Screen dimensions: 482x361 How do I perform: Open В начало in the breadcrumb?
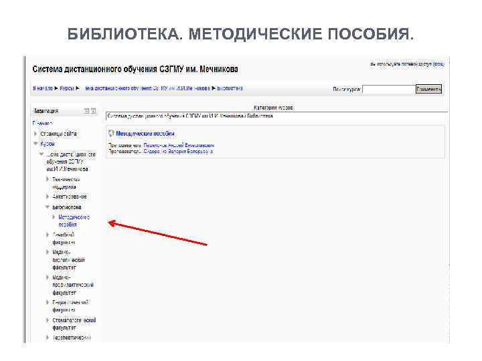point(43,88)
